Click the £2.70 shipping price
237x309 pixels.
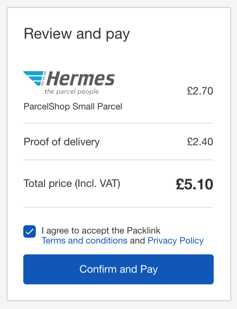[x=200, y=91]
